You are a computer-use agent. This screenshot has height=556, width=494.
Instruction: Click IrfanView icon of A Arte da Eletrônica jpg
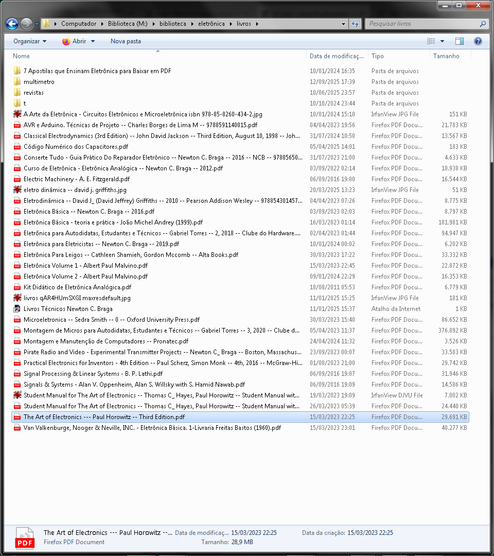click(17, 114)
